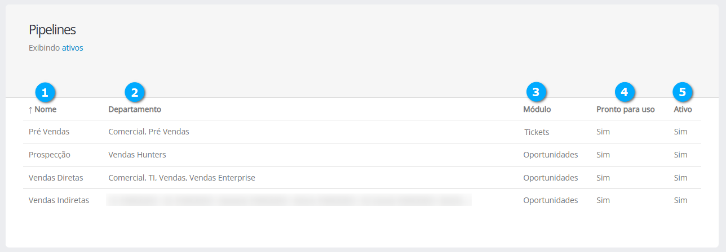726x252 pixels.
Task: Click the sort arrow beside Nome
Action: [x=30, y=110]
